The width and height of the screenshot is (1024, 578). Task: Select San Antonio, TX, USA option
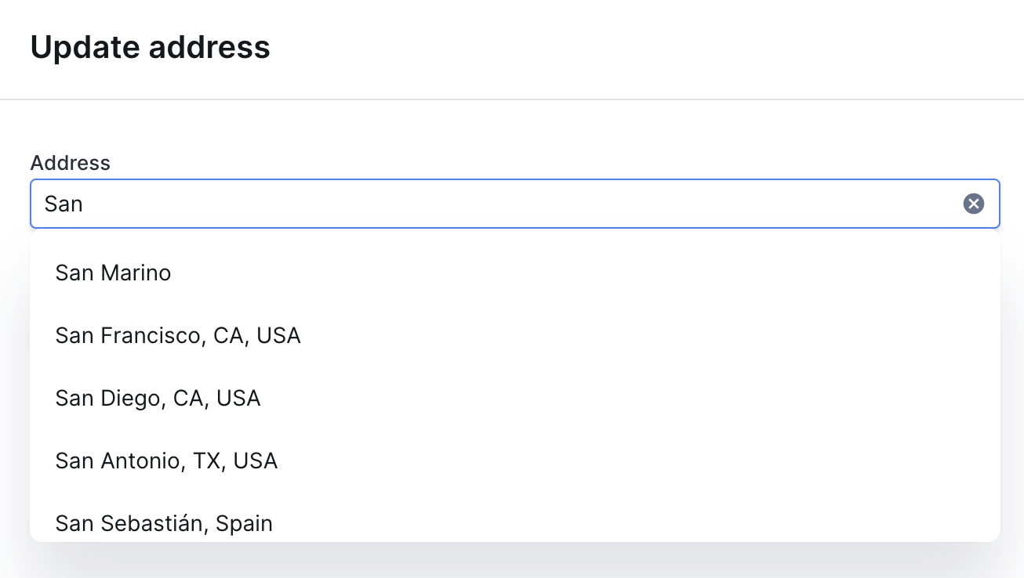click(x=166, y=461)
